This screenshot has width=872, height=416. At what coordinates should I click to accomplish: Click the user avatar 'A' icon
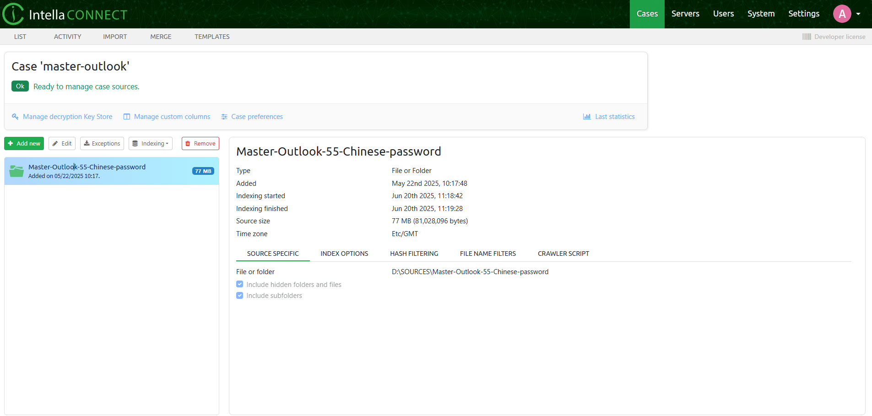[x=842, y=14]
